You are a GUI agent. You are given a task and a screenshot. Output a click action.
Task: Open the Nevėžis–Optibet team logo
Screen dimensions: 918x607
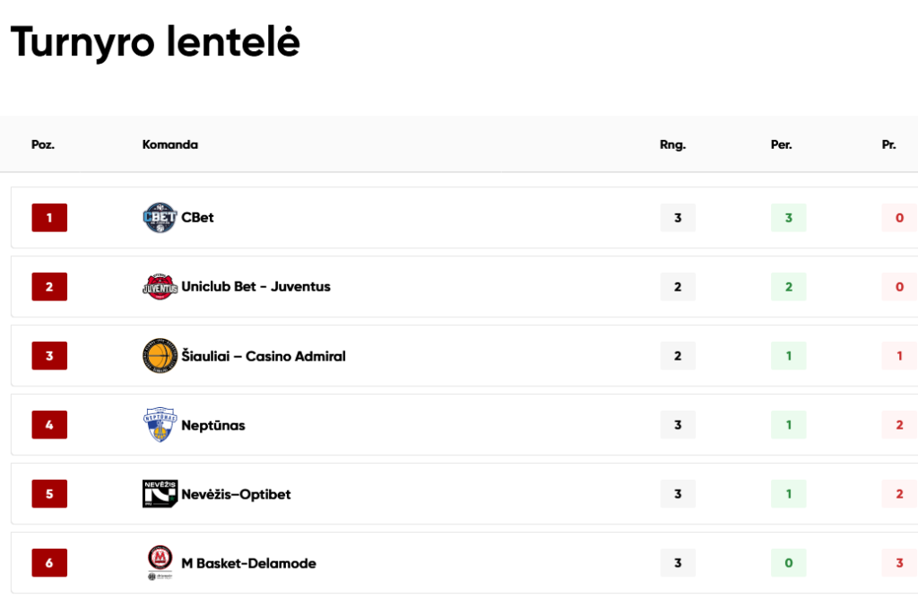point(160,493)
